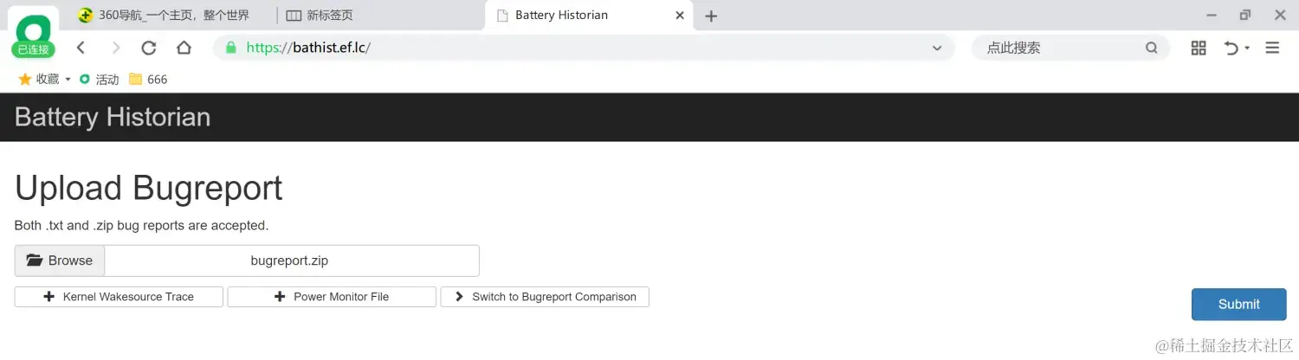This screenshot has width=1299, height=360.
Task: Open a new tab with plus button
Action: coord(711,16)
